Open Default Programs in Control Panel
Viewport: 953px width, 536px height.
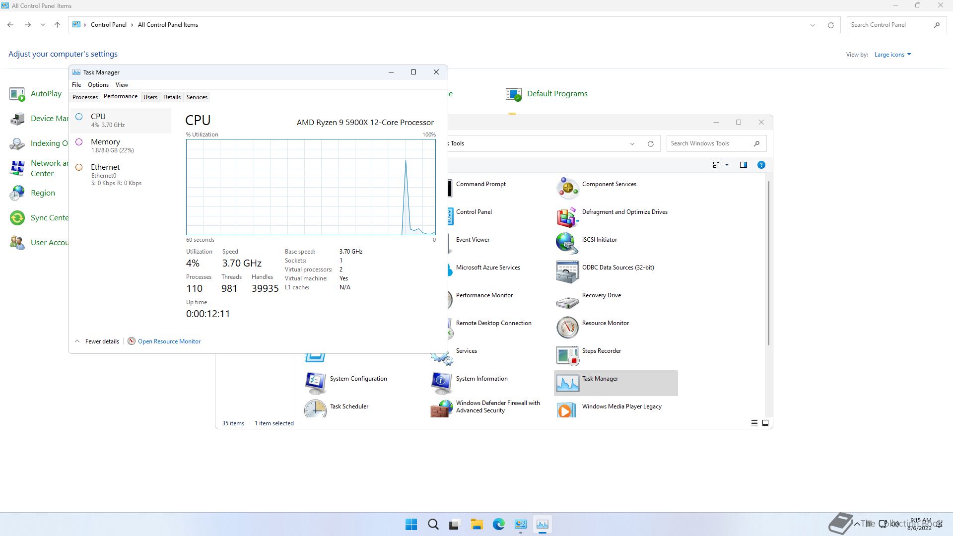(x=556, y=94)
